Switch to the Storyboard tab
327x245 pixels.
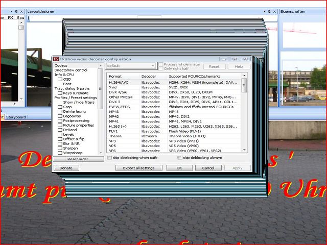16,117
